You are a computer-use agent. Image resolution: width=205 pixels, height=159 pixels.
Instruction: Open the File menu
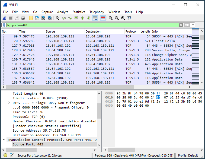coord(5,12)
